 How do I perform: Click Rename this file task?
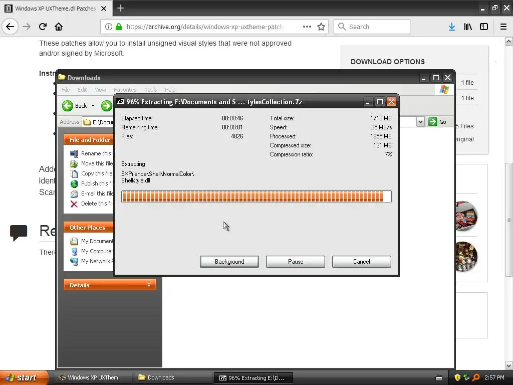(91, 153)
